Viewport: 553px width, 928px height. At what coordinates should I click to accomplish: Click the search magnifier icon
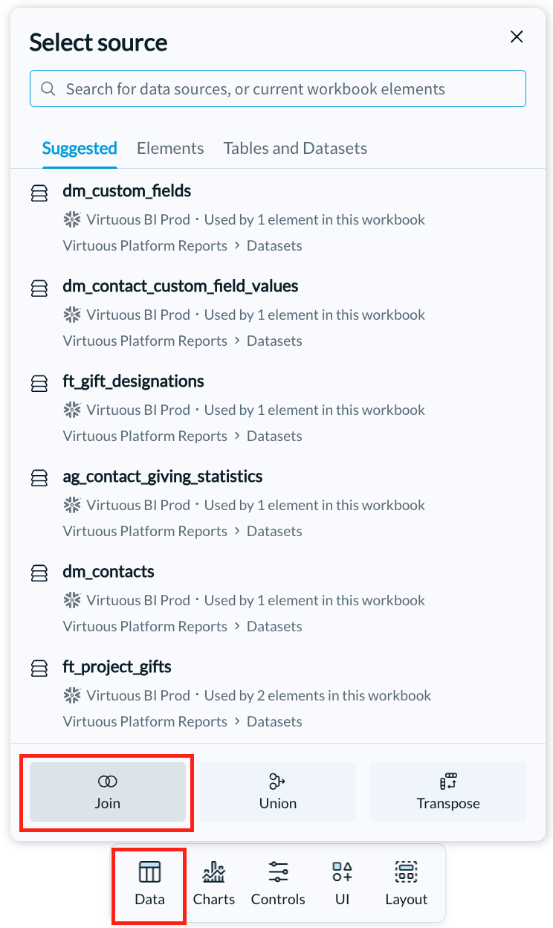click(48, 88)
